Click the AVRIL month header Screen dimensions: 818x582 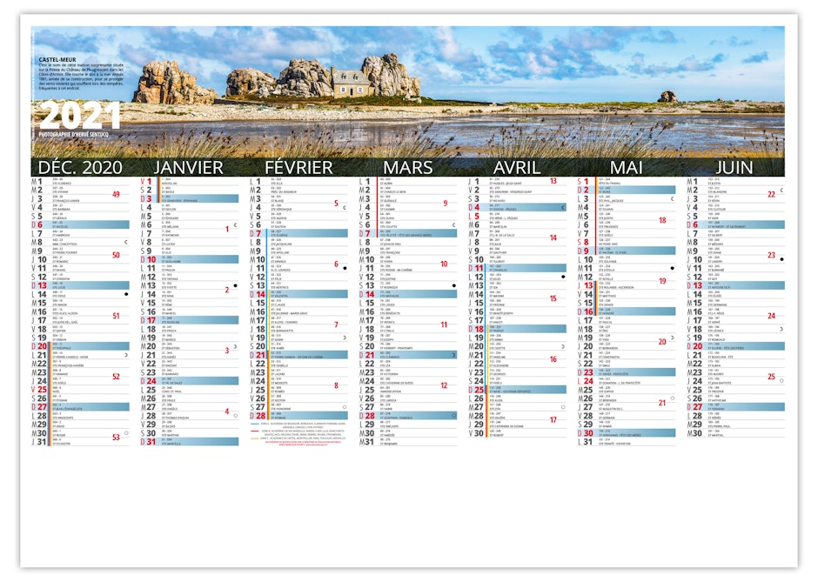[x=516, y=167]
